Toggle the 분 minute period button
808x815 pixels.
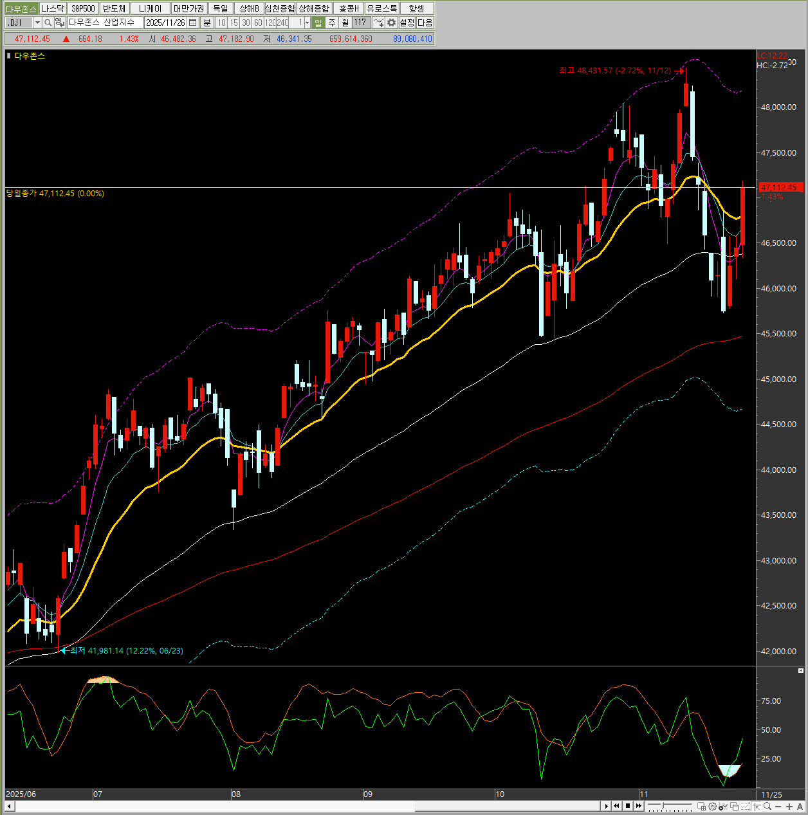pyautogui.click(x=207, y=23)
